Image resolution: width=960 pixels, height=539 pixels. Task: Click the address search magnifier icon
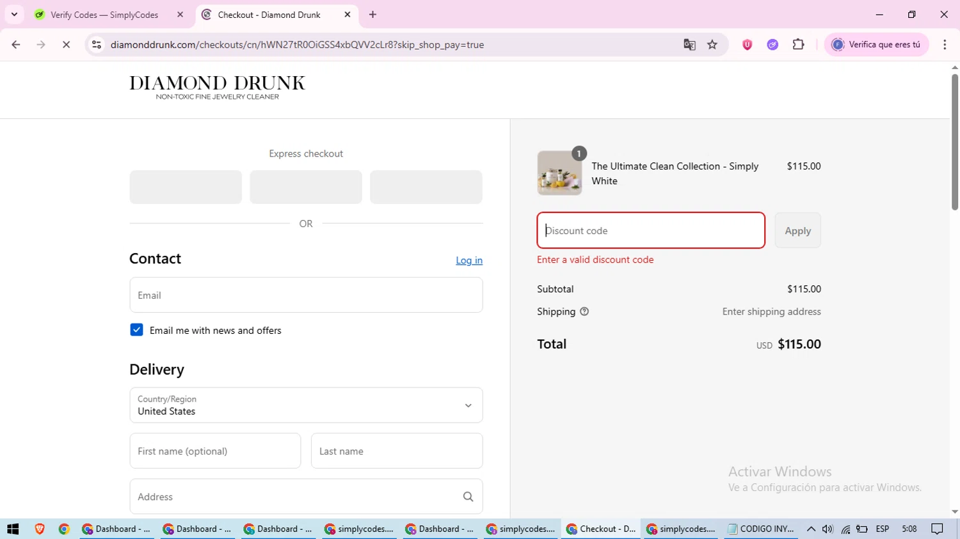(468, 497)
